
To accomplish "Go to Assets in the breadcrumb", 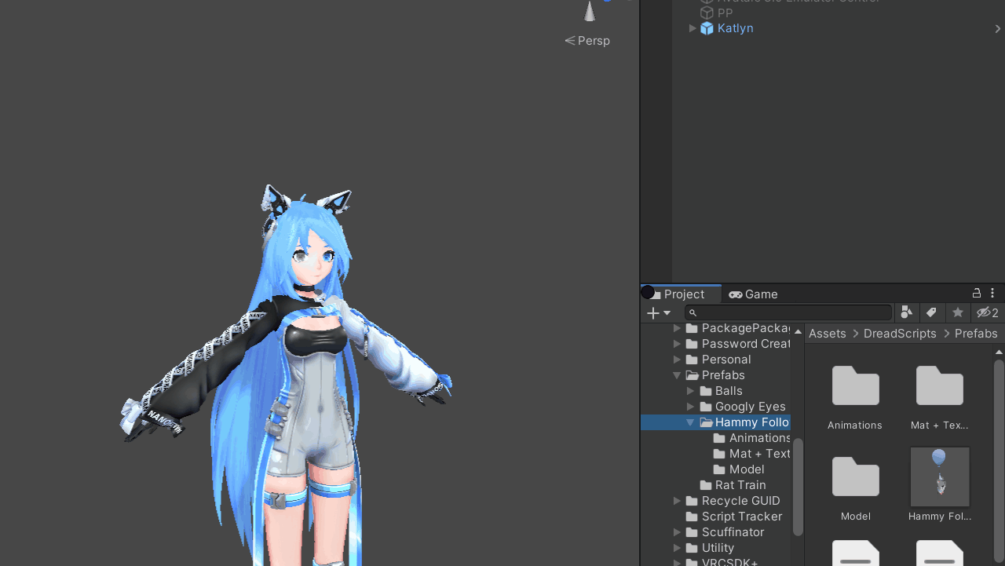I will pos(828,334).
